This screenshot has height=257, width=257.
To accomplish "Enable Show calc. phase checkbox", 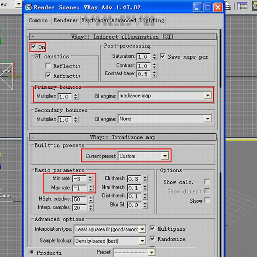I will pyautogui.click(x=207, y=181).
